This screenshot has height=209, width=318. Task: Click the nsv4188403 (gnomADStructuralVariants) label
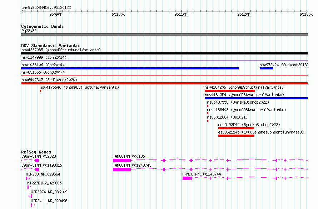(x=247, y=110)
